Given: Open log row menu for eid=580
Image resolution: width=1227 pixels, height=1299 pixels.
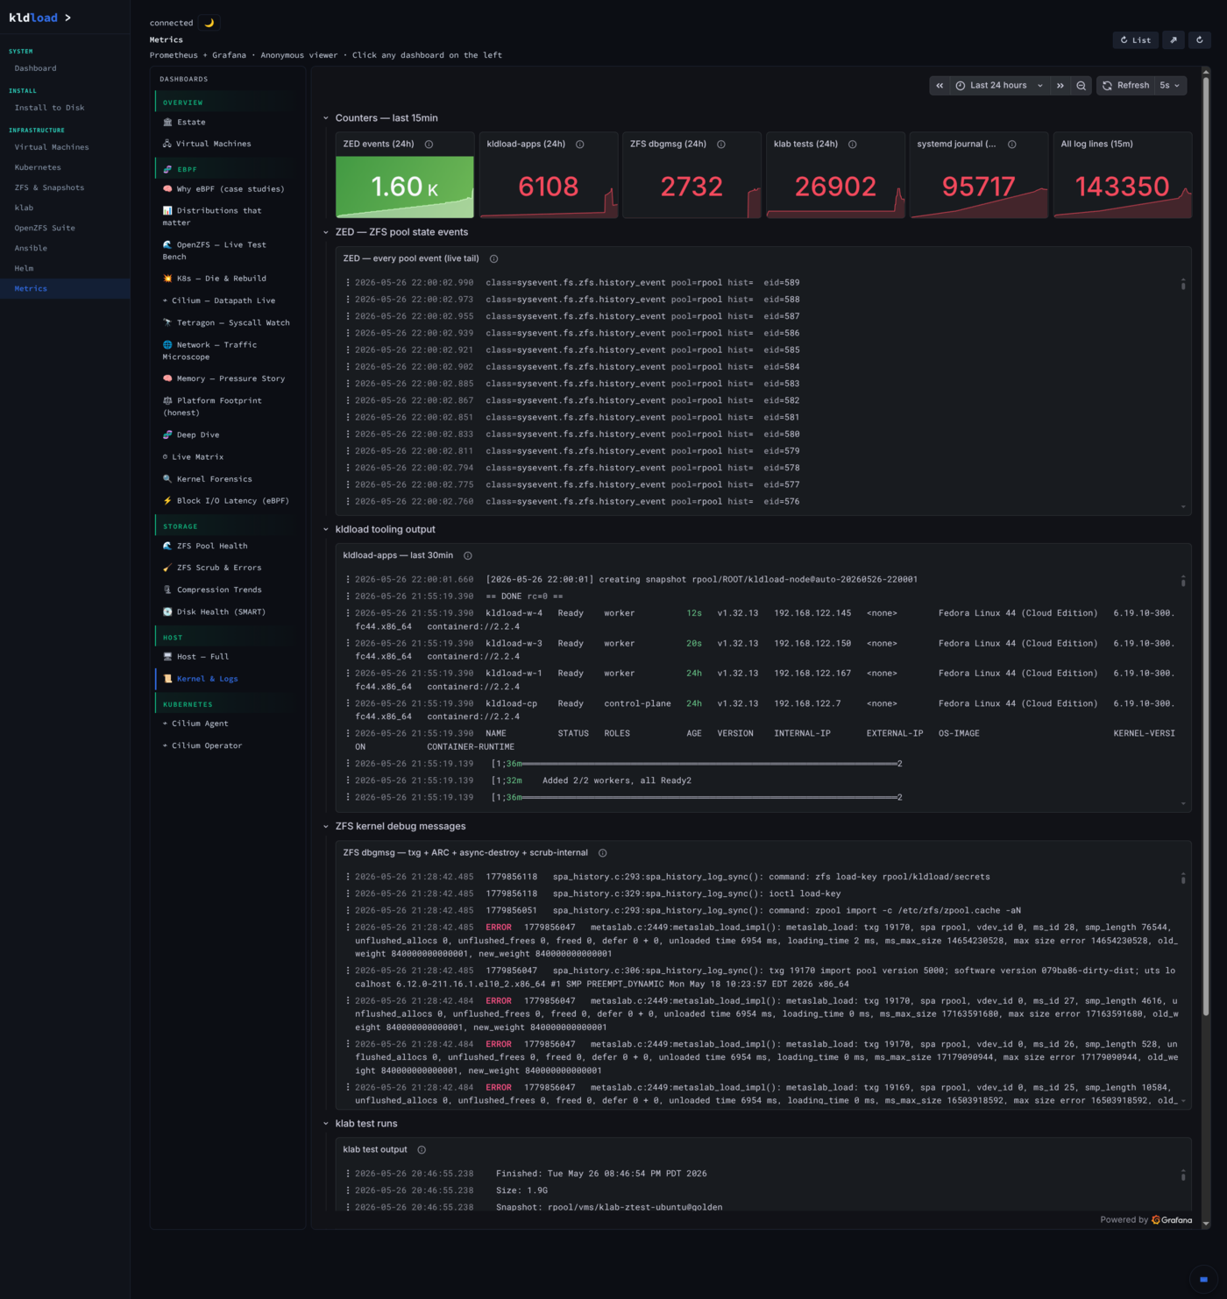Looking at the screenshot, I should pos(348,434).
